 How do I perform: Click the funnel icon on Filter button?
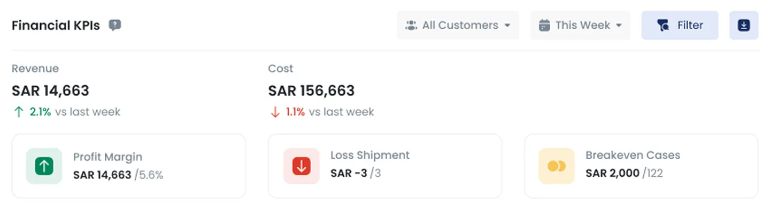664,25
